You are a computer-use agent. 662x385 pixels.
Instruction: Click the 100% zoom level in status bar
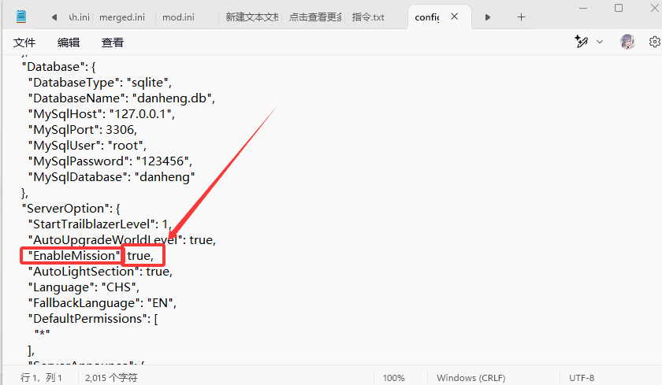pyautogui.click(x=393, y=378)
